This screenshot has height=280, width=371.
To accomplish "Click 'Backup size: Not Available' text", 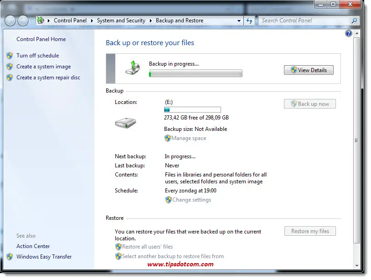I will point(196,129).
